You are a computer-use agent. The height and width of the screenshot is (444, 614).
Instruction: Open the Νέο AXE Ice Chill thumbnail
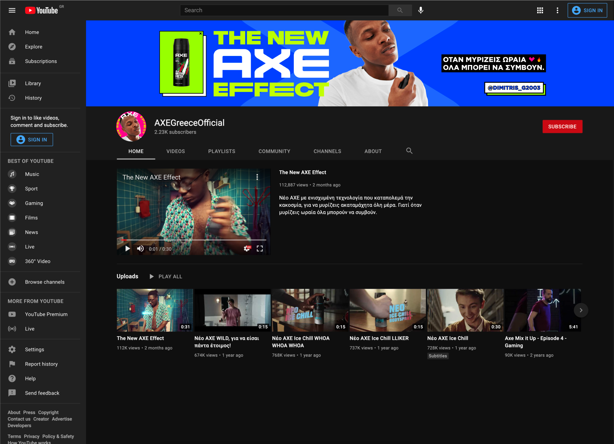(x=465, y=310)
